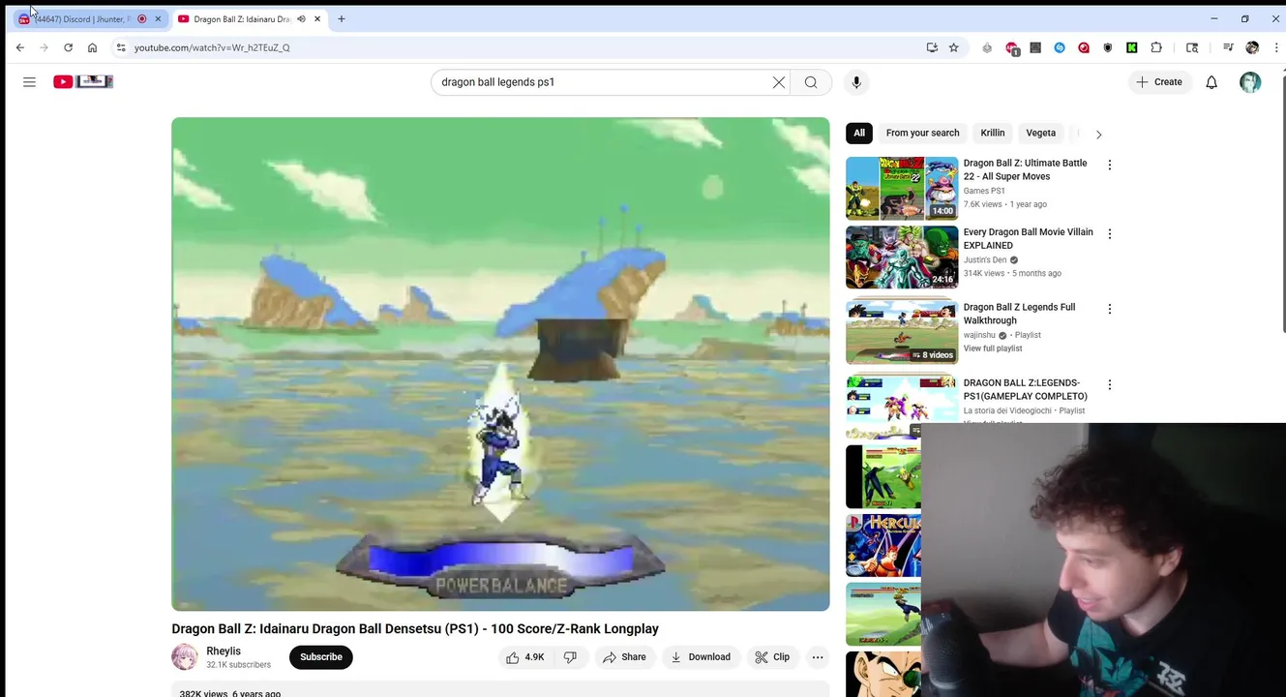Viewport: 1286px width, 697px height.
Task: Select the Krillin filter chip
Action: pos(993,133)
